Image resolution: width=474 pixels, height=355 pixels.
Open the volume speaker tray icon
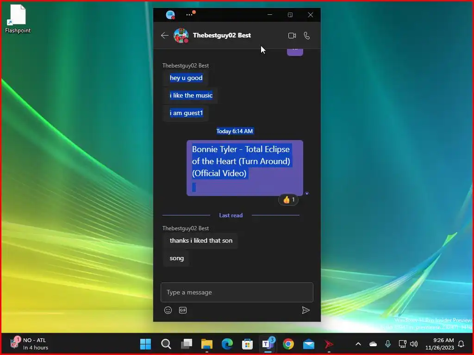[x=414, y=344]
